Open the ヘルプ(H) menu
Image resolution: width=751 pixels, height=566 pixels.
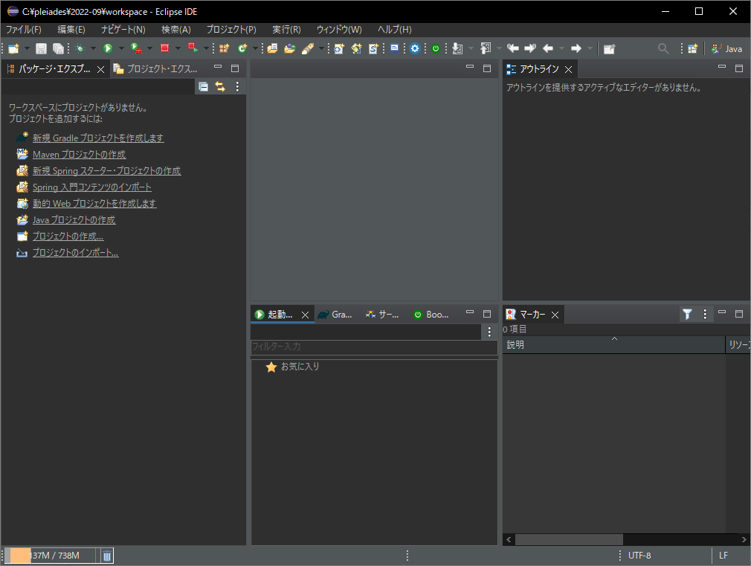coord(395,30)
